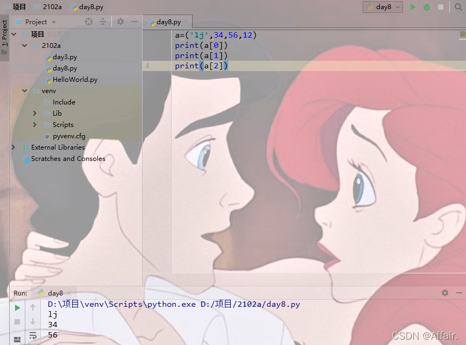The image size is (466, 345).
Task: Click console output lj
Action: [x=53, y=314]
